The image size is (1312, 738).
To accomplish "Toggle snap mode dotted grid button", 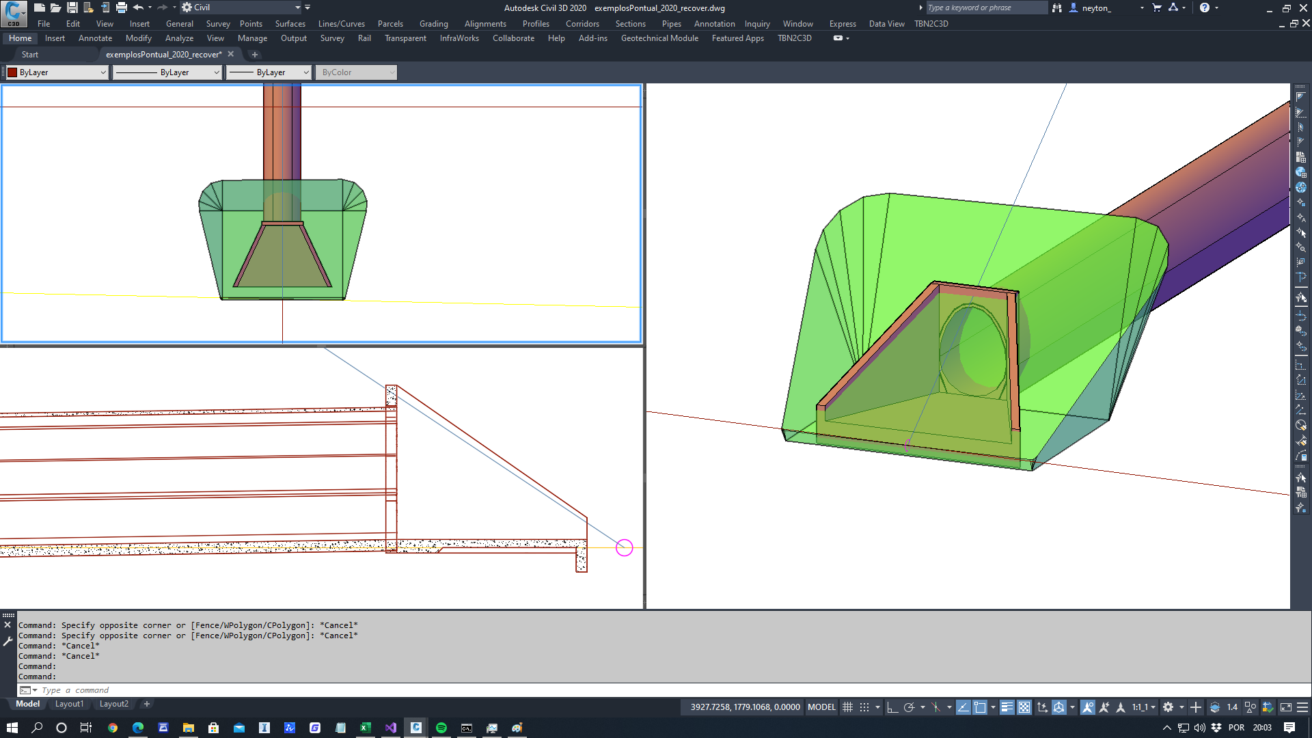I will click(864, 707).
